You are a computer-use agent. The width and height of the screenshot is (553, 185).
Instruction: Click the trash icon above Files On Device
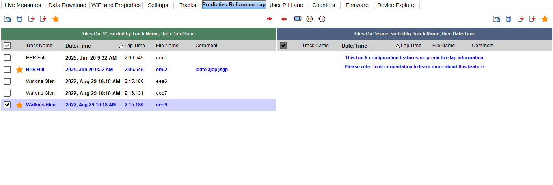click(x=508, y=19)
